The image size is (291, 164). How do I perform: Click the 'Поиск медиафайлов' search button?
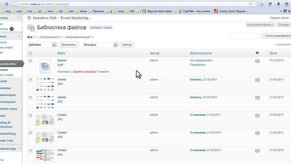[277, 36]
